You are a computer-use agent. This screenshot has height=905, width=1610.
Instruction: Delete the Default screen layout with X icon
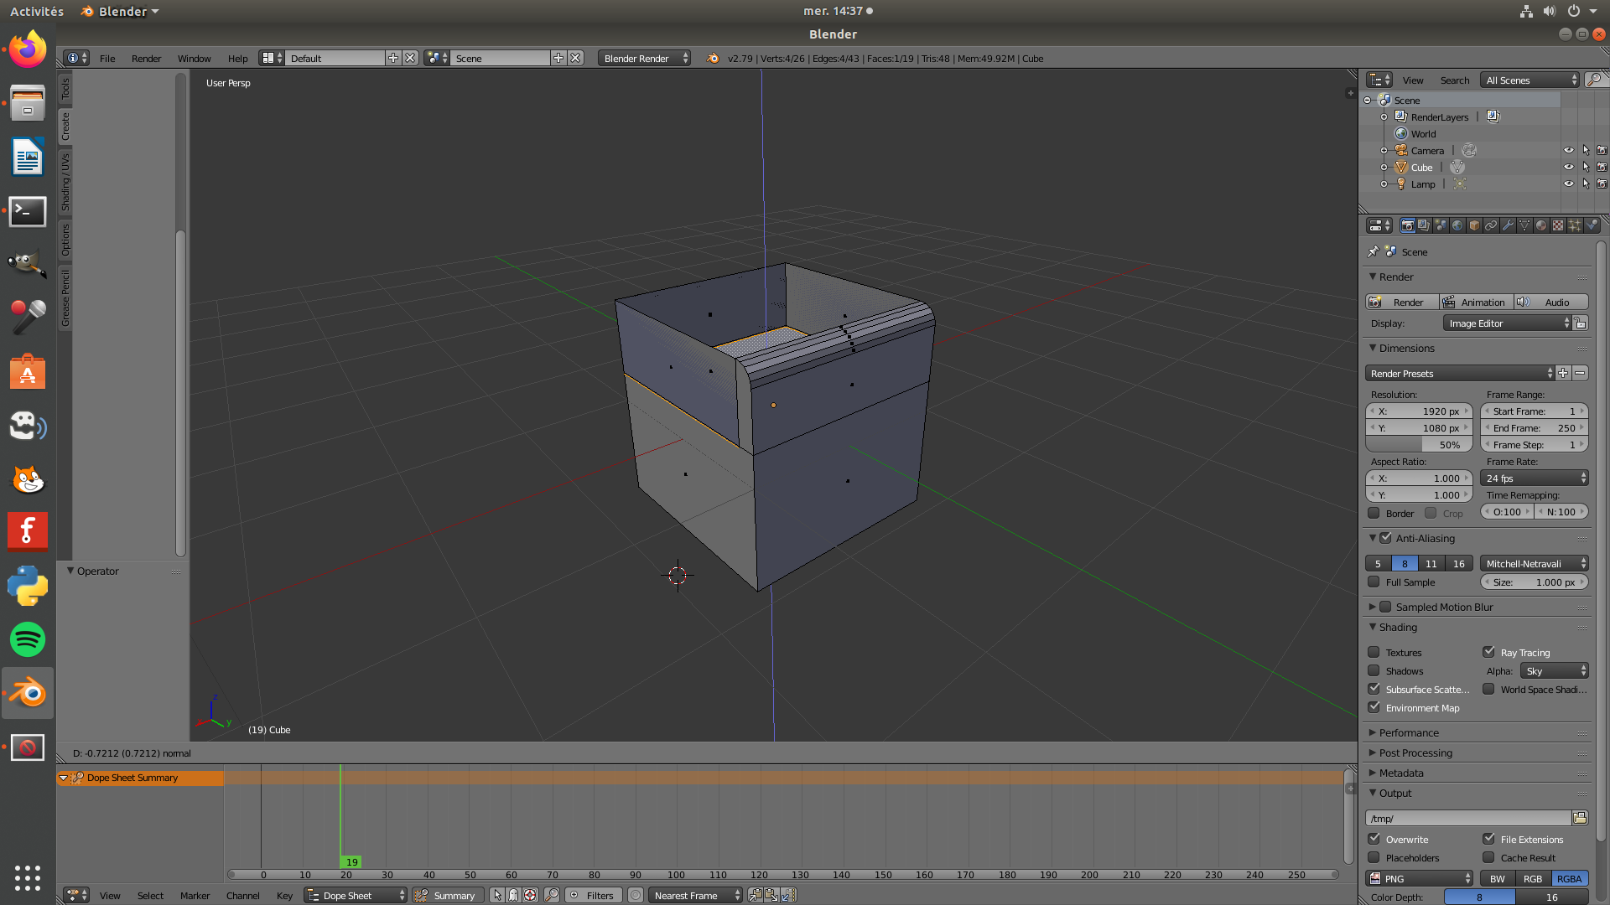point(410,58)
